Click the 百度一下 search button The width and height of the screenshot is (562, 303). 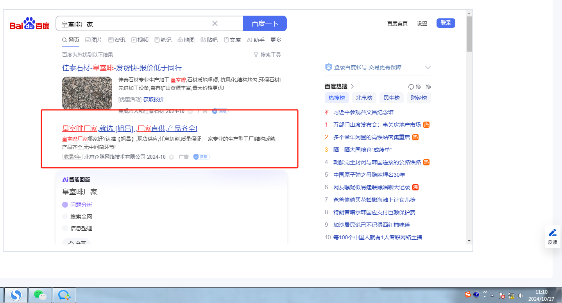click(x=265, y=23)
